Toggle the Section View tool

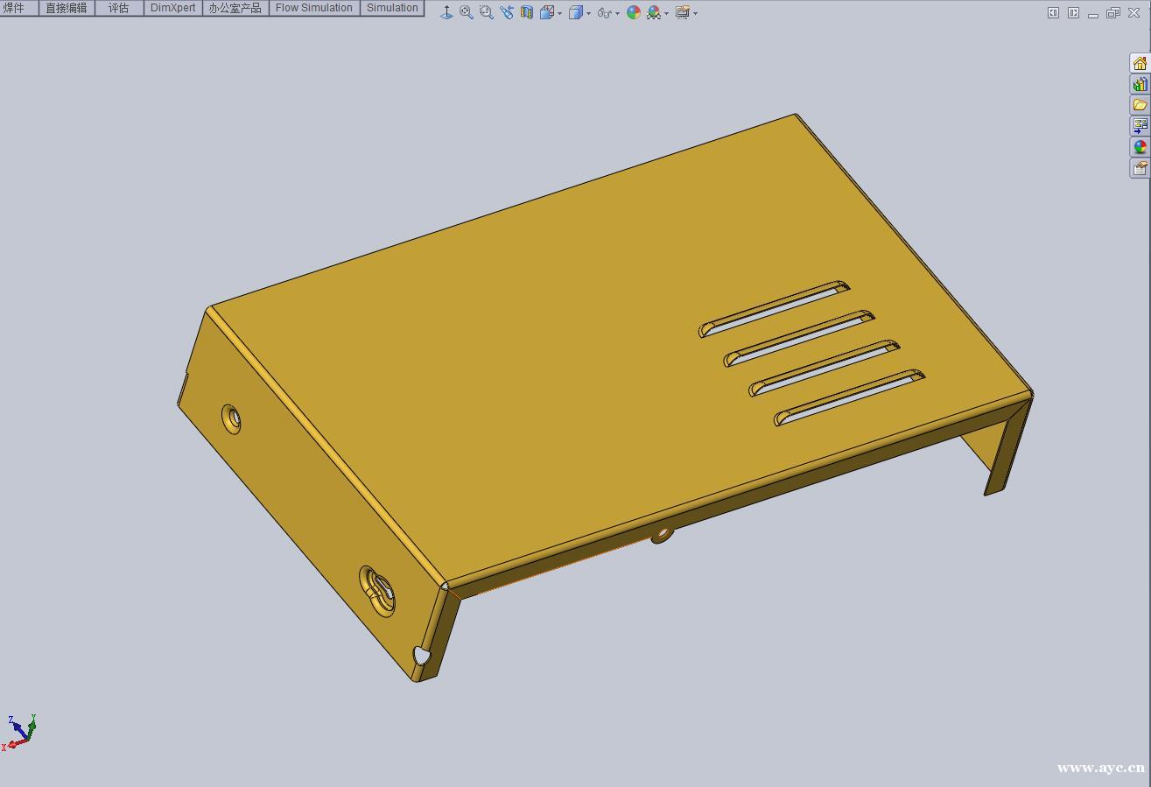(527, 12)
